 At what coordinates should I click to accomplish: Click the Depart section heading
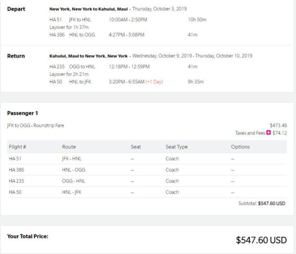[16, 9]
